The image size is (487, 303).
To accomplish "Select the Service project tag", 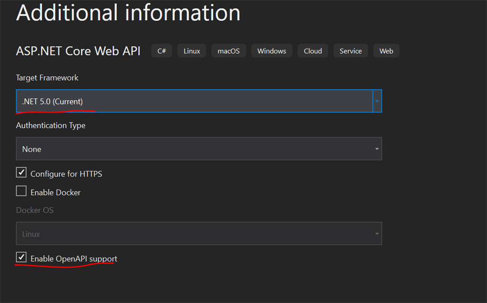I will coord(351,51).
